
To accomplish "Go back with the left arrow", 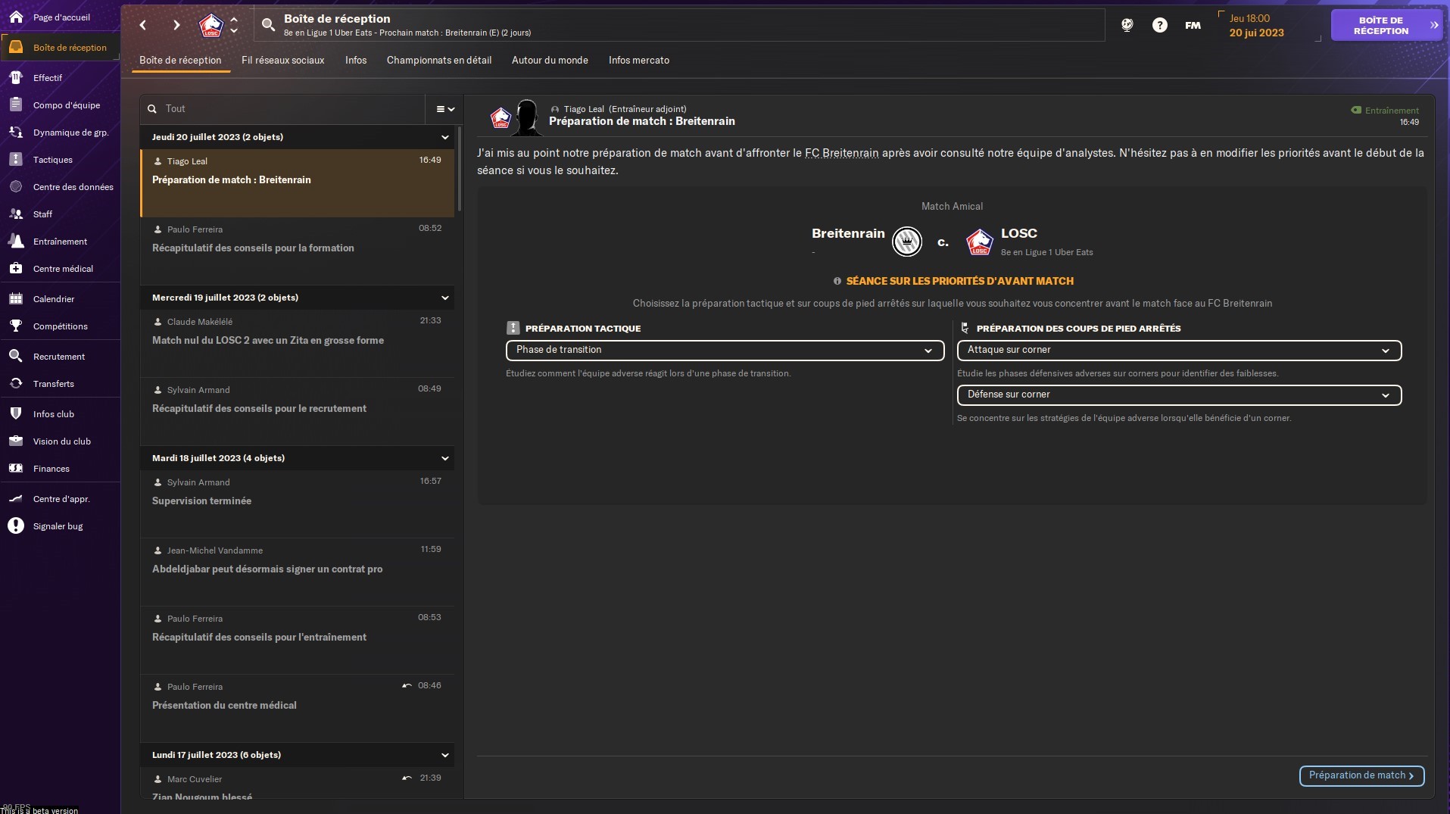I will 143,25.
